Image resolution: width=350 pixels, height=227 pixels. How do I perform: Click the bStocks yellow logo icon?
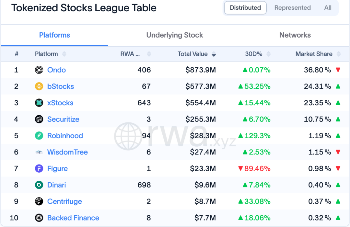[39, 86]
